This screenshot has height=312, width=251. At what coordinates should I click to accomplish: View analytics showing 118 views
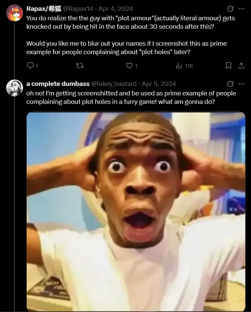(x=184, y=65)
